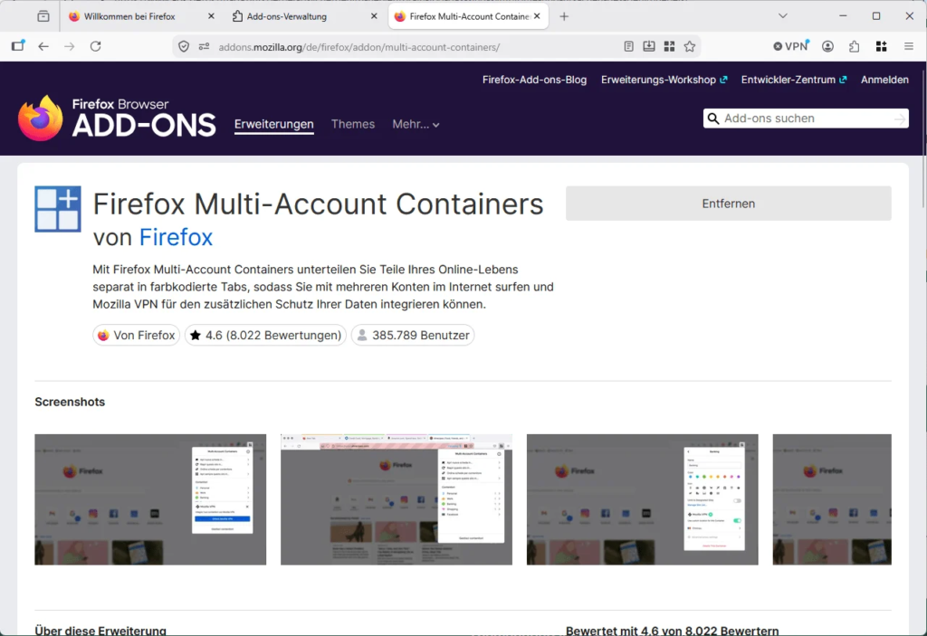Open a new tab with plus button
This screenshot has width=927, height=636.
(x=564, y=16)
